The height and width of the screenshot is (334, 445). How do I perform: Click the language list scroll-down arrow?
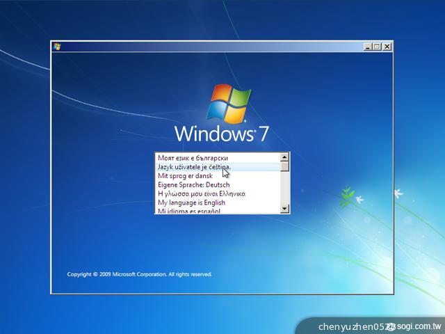click(x=284, y=209)
